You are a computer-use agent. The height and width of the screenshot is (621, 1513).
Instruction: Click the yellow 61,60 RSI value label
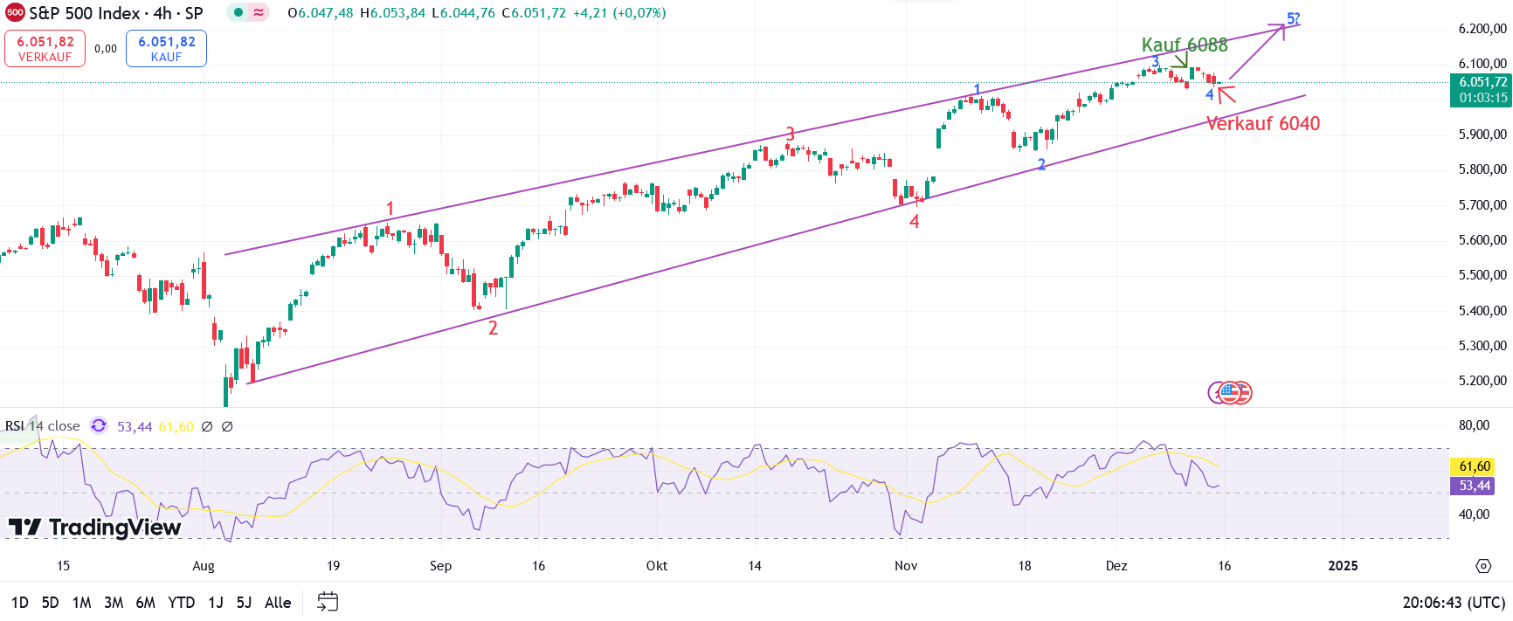pyautogui.click(x=1473, y=466)
